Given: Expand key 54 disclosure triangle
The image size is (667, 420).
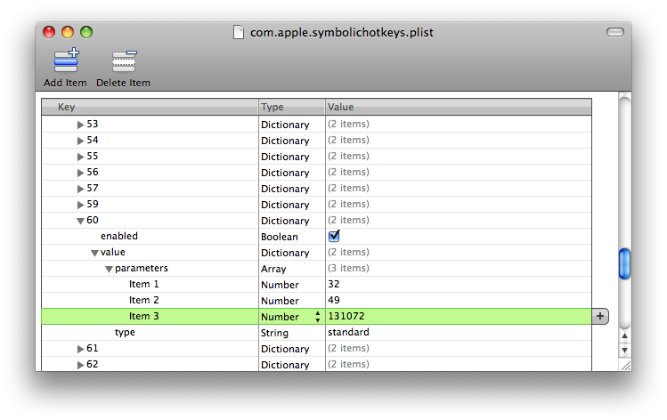Looking at the screenshot, I should (x=80, y=141).
